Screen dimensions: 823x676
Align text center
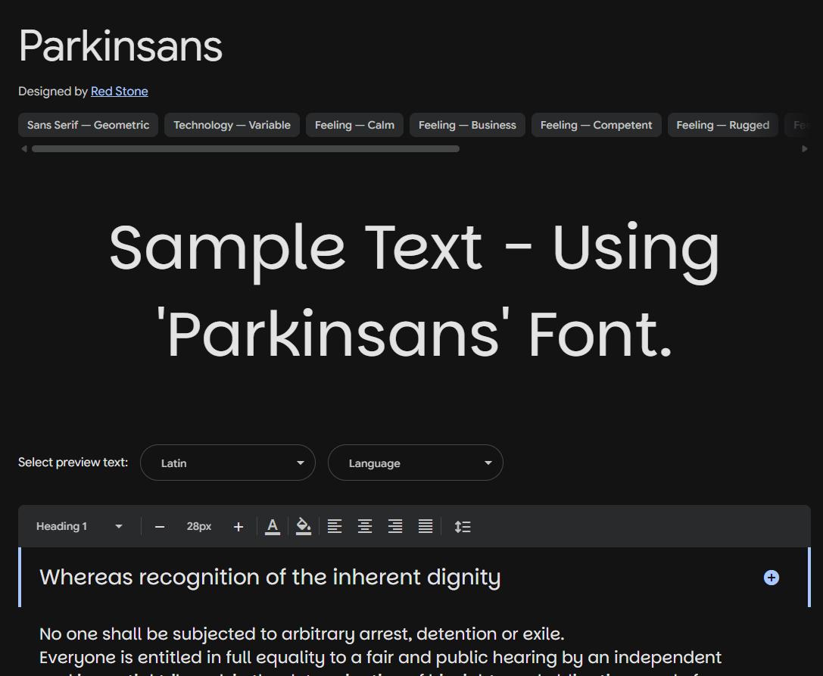365,526
